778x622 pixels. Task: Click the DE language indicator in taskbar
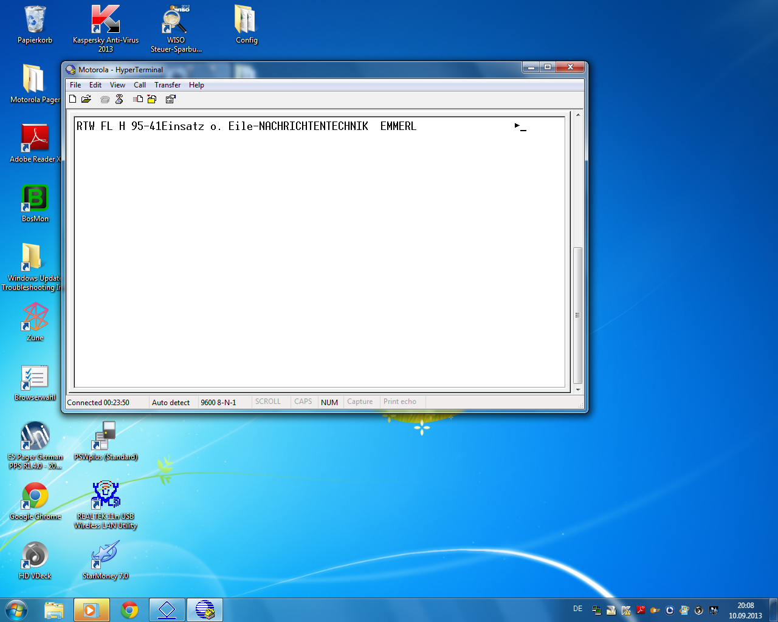[577, 609]
